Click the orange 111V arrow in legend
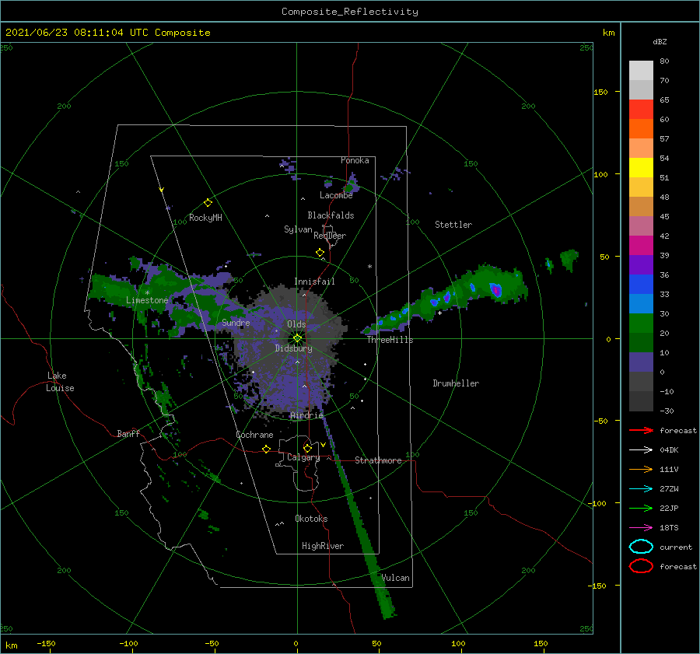700x654 pixels. click(x=641, y=469)
